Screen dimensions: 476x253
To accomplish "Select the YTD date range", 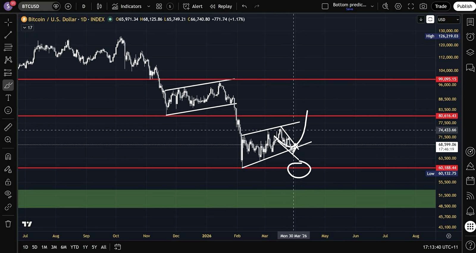I will [75, 247].
